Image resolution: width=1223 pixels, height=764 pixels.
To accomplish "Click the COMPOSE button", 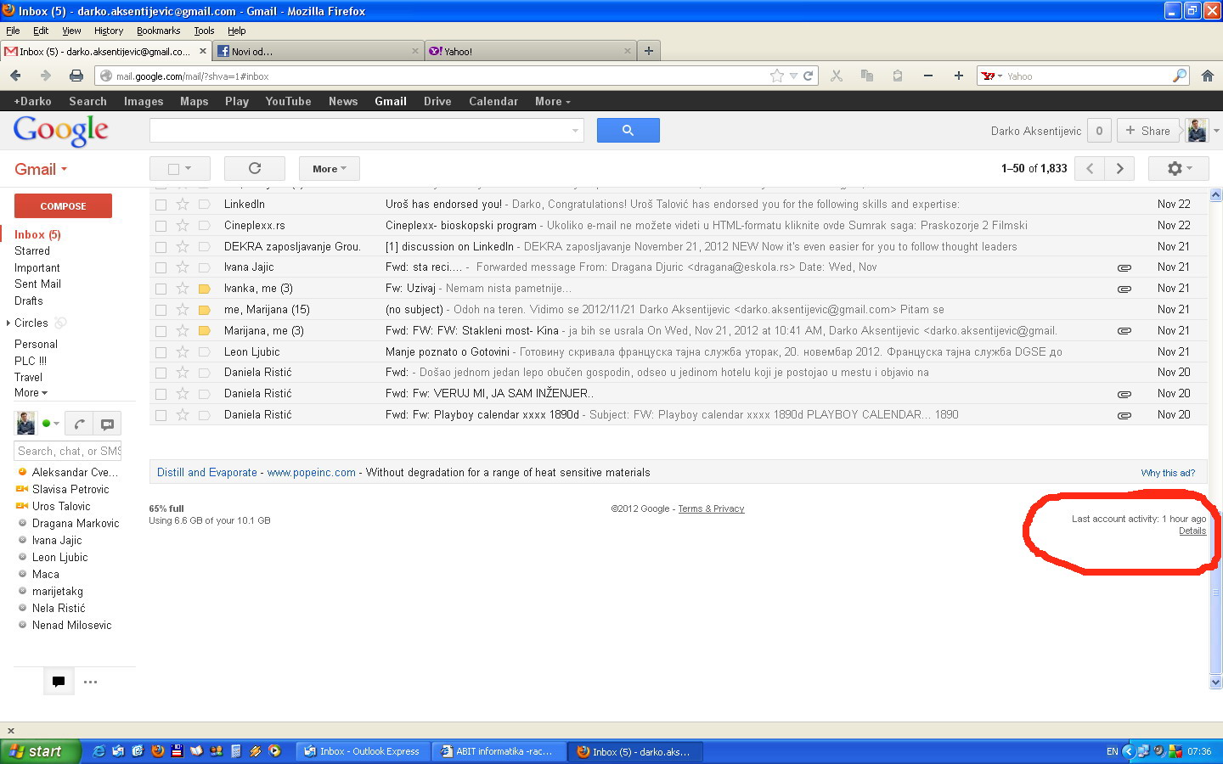I will [x=63, y=206].
